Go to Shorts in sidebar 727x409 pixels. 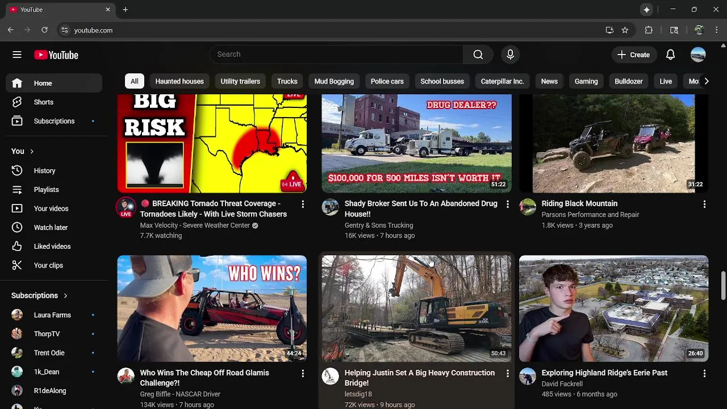coord(54,102)
